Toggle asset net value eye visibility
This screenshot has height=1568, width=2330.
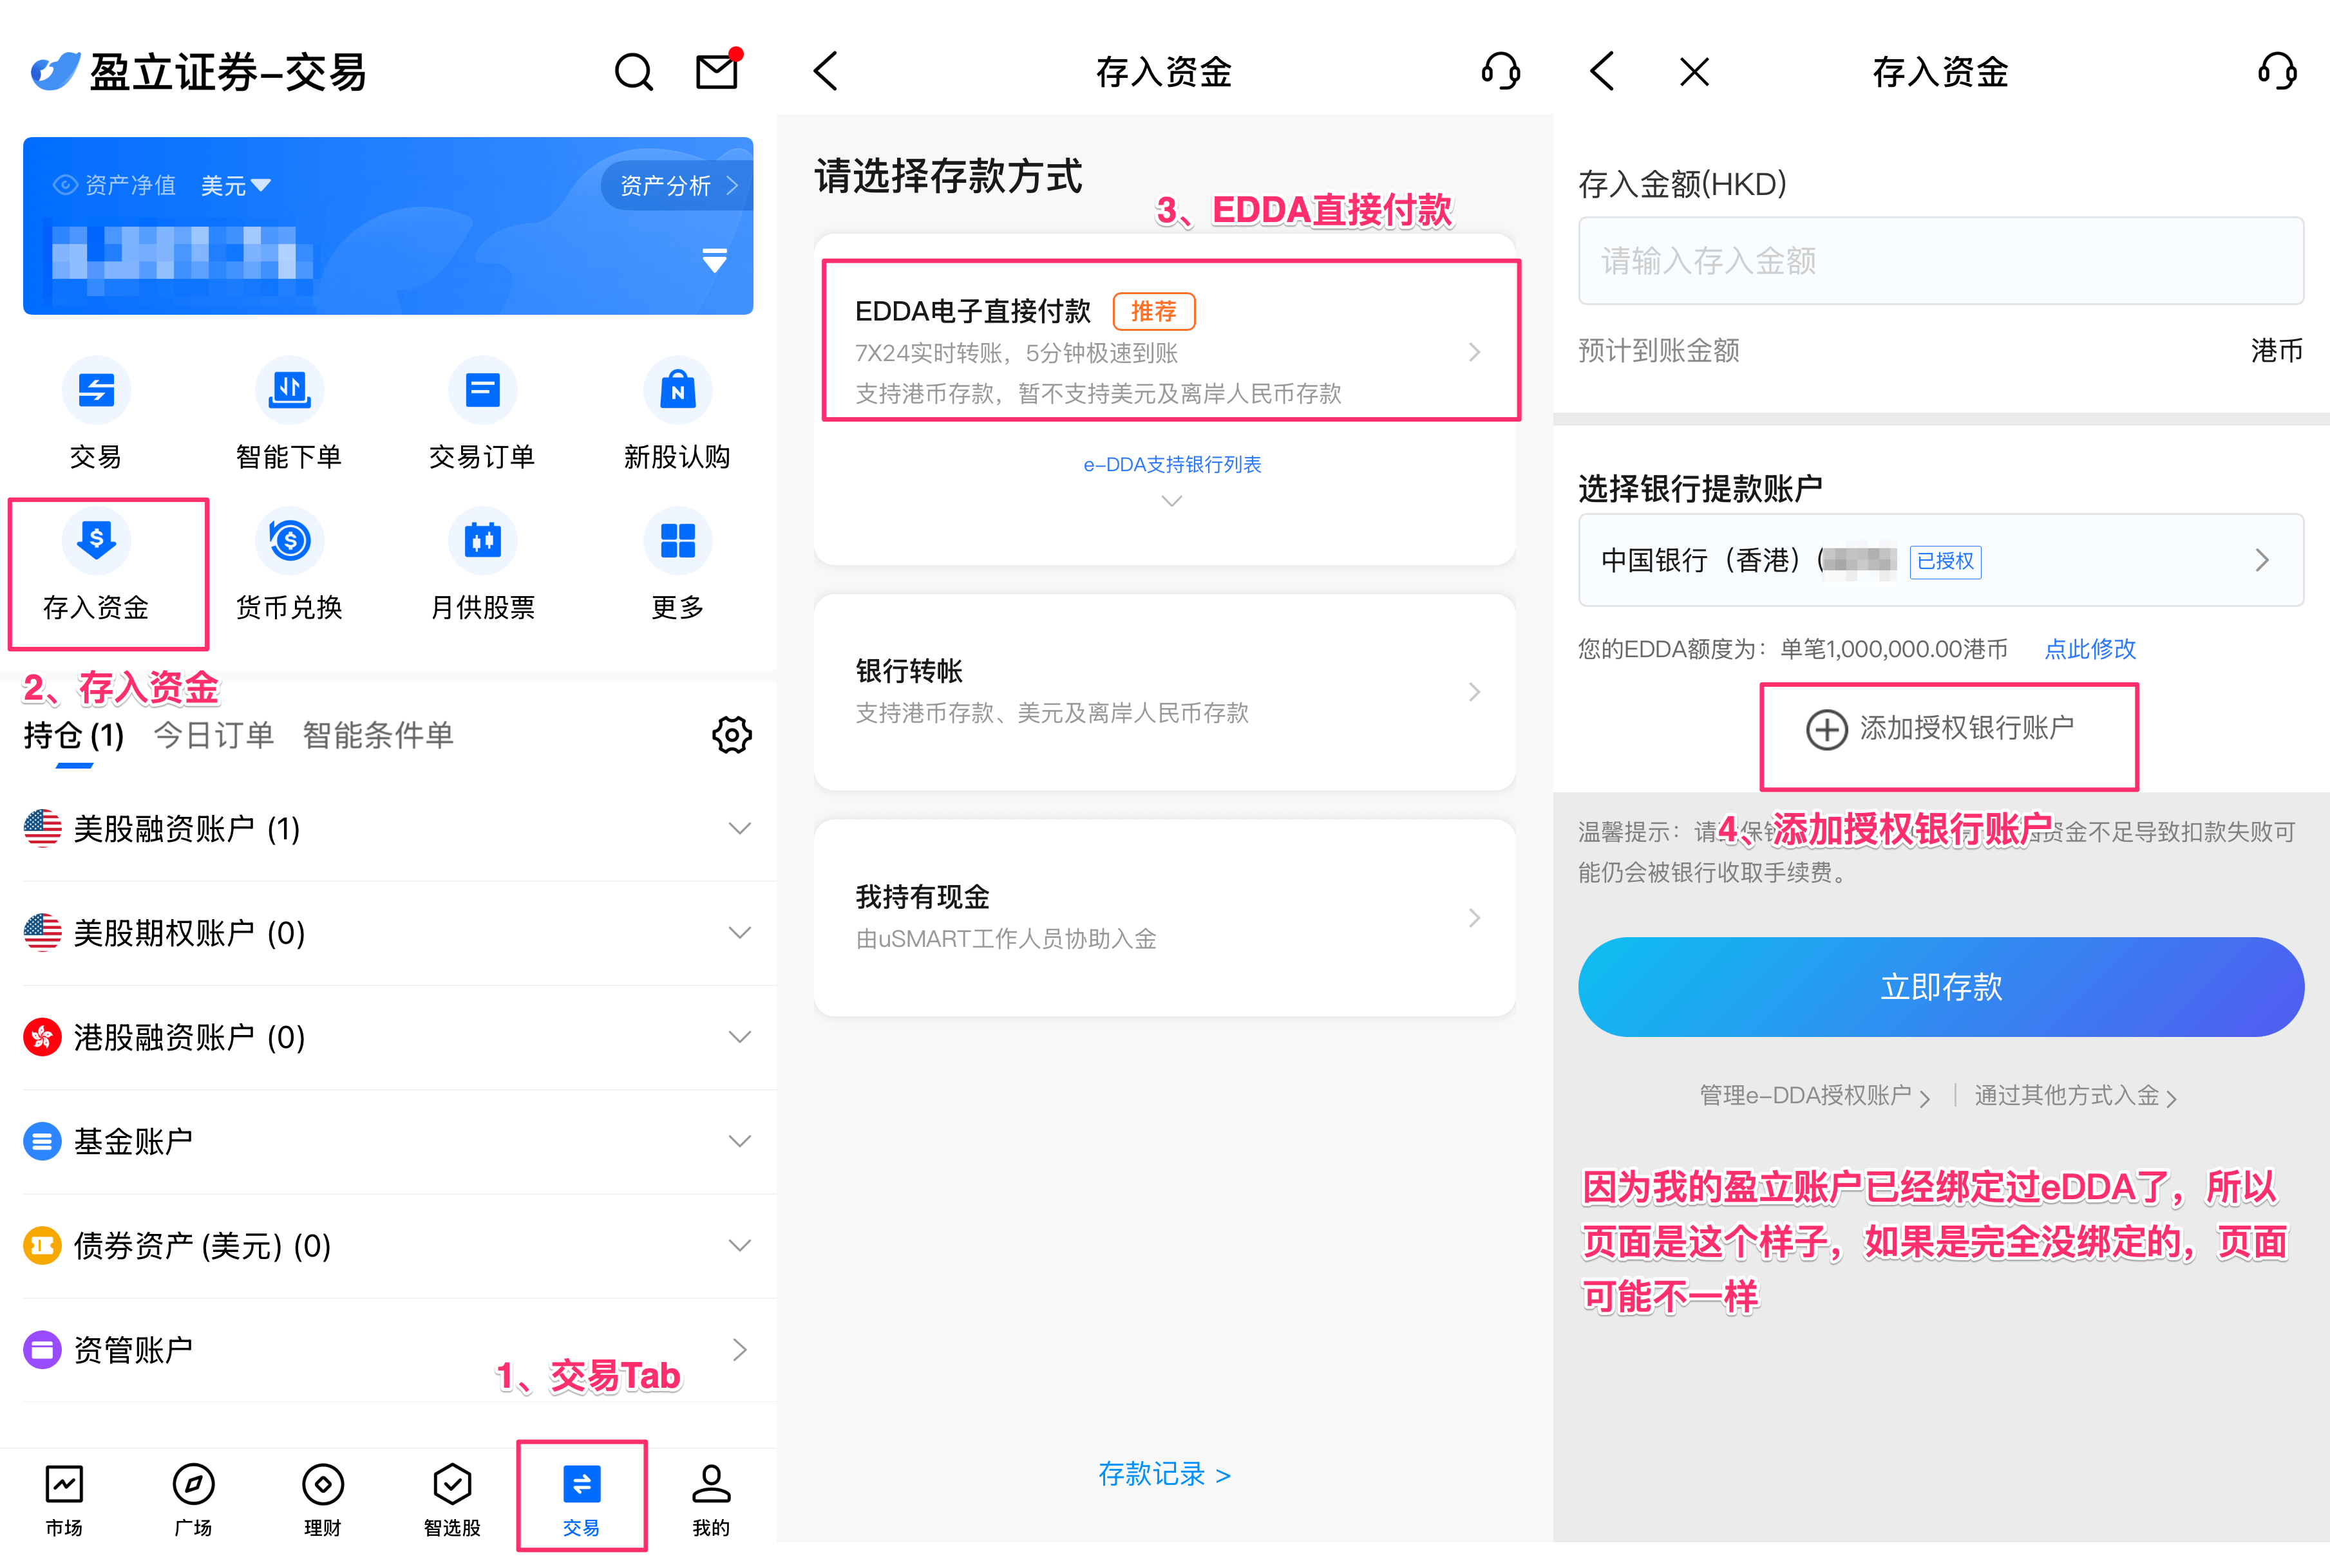click(65, 185)
